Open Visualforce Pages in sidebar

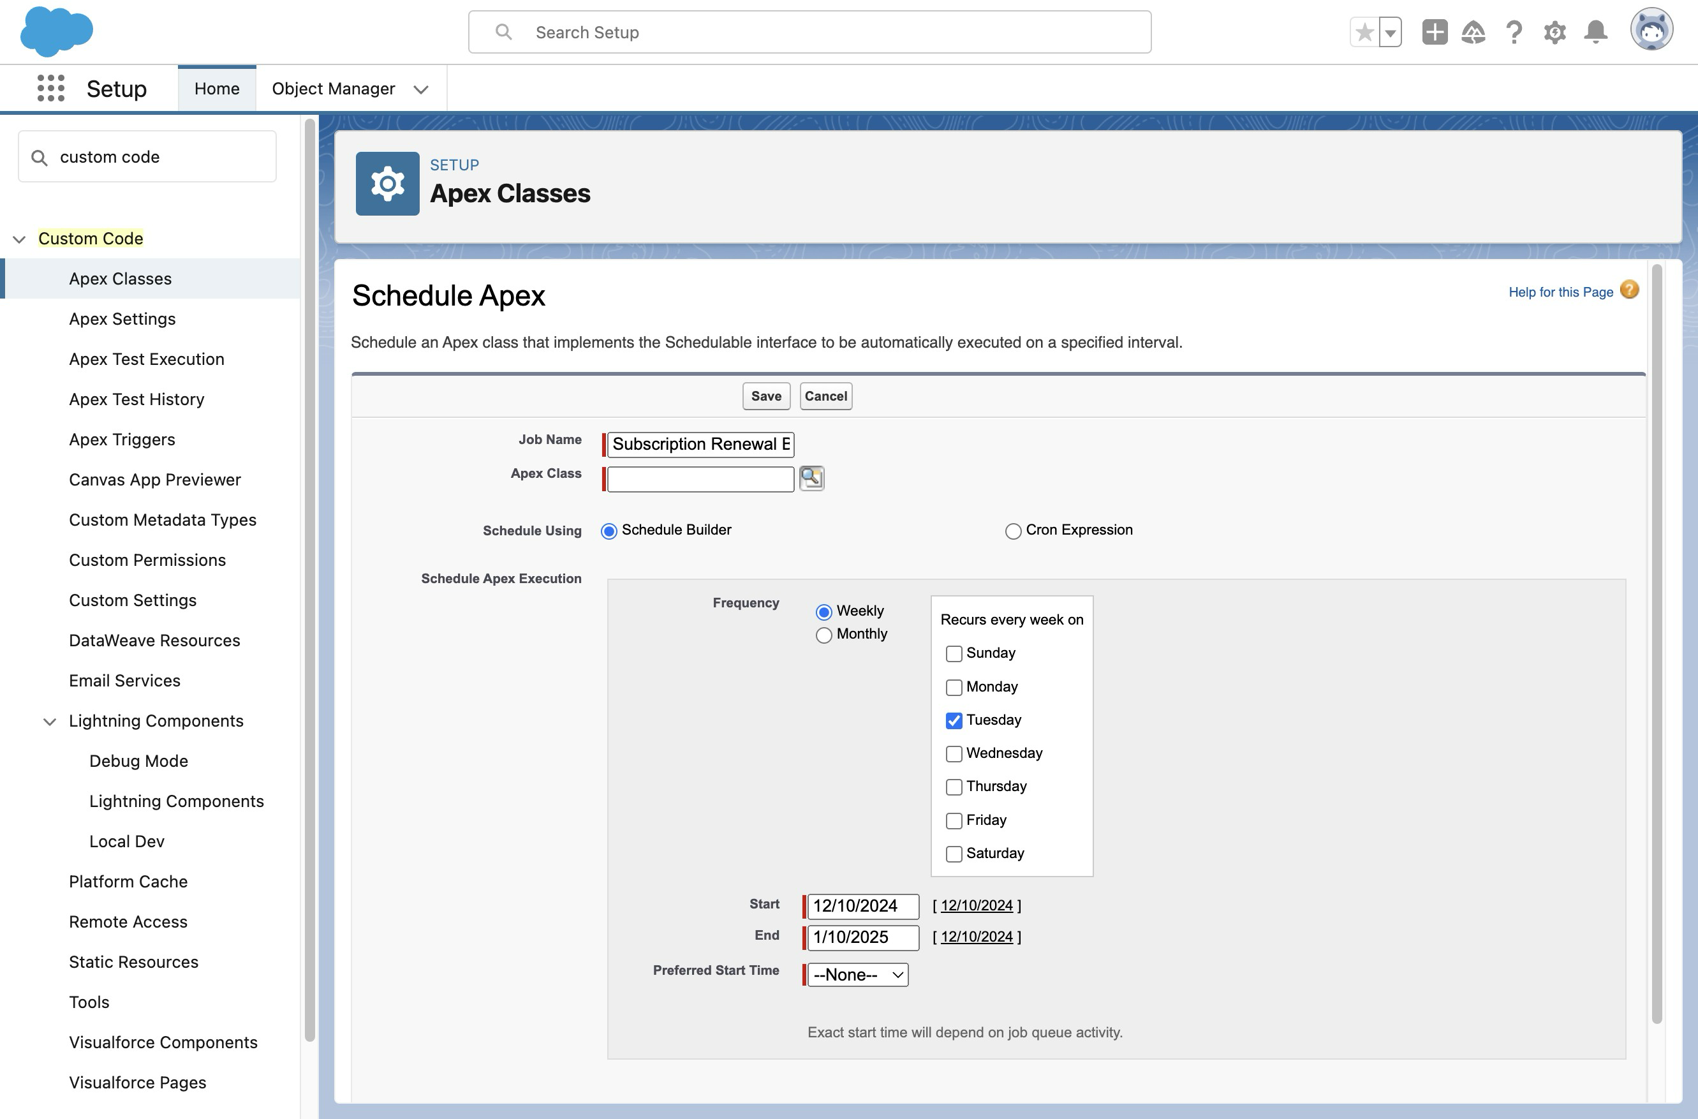click(138, 1083)
